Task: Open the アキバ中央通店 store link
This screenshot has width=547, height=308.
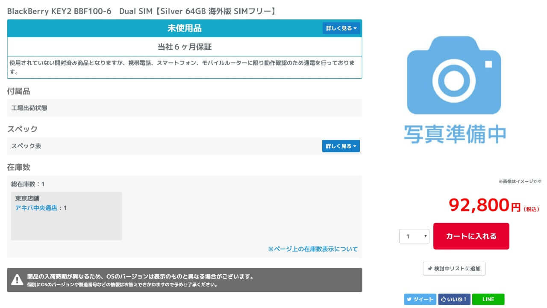Action: point(36,208)
